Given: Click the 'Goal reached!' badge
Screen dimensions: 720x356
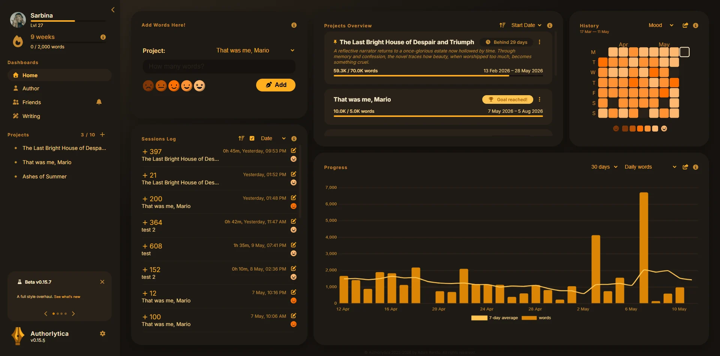Looking at the screenshot, I should pyautogui.click(x=508, y=100).
